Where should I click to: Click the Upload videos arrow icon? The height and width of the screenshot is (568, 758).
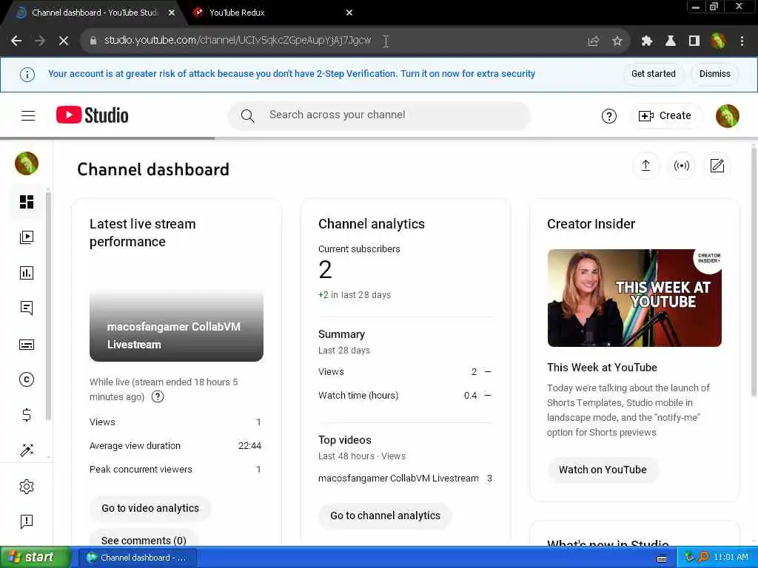pyautogui.click(x=645, y=166)
